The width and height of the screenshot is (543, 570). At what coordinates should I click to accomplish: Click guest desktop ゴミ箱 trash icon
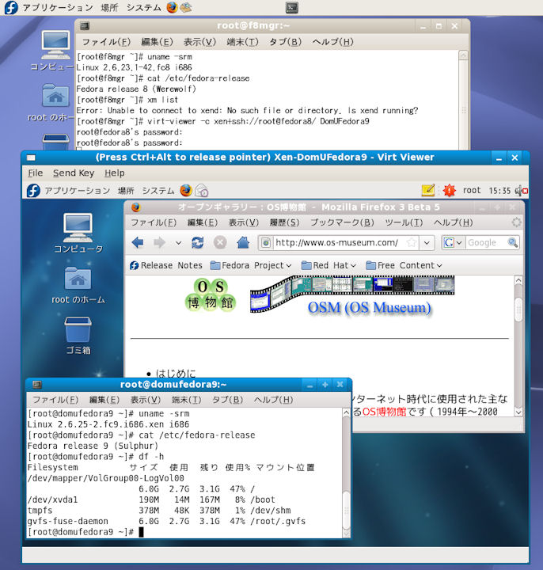(78, 335)
